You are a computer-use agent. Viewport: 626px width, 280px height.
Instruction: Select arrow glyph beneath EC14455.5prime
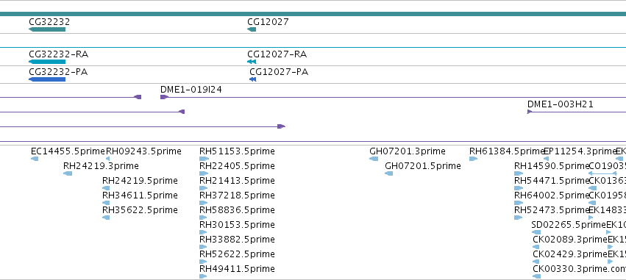pyautogui.click(x=35, y=159)
